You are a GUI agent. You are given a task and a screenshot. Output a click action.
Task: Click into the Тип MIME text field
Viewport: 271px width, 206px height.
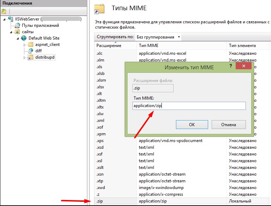tap(189, 106)
